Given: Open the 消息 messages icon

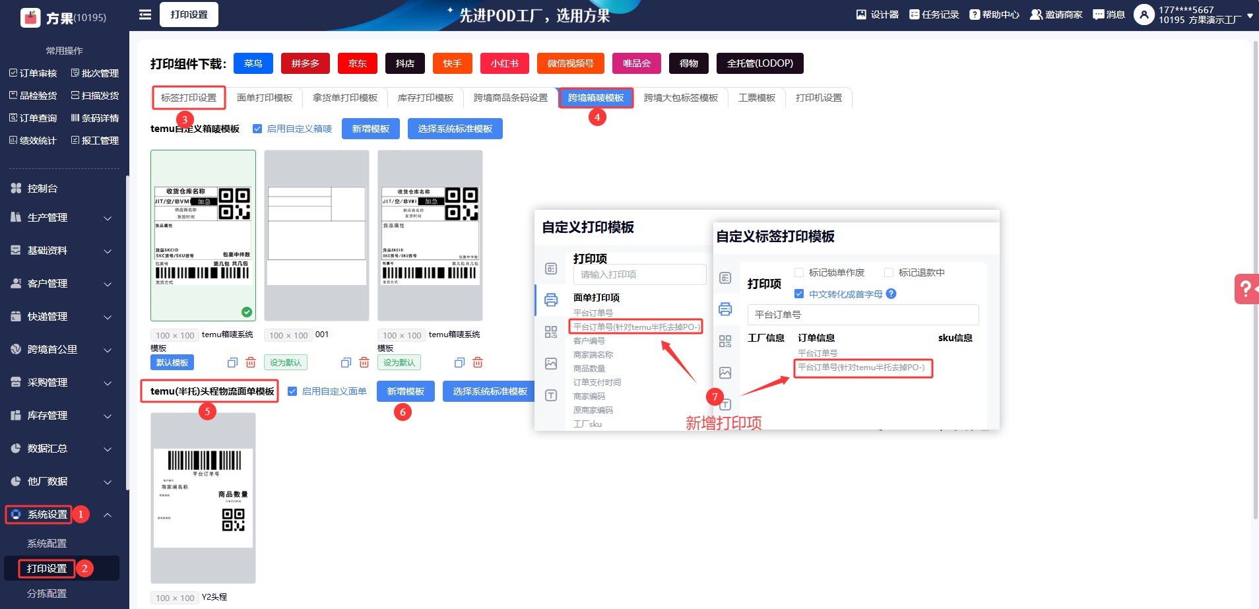Looking at the screenshot, I should tap(1109, 15).
